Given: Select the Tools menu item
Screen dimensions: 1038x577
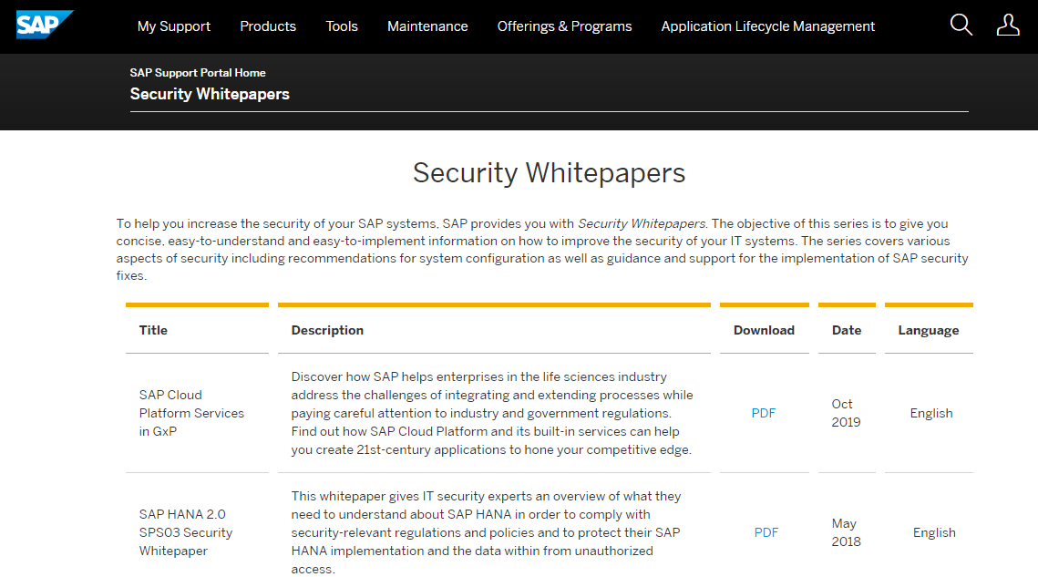Looking at the screenshot, I should 342,26.
